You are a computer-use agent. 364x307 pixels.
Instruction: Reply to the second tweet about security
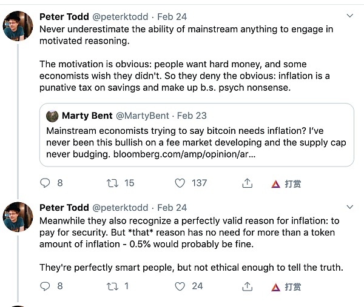click(45, 286)
